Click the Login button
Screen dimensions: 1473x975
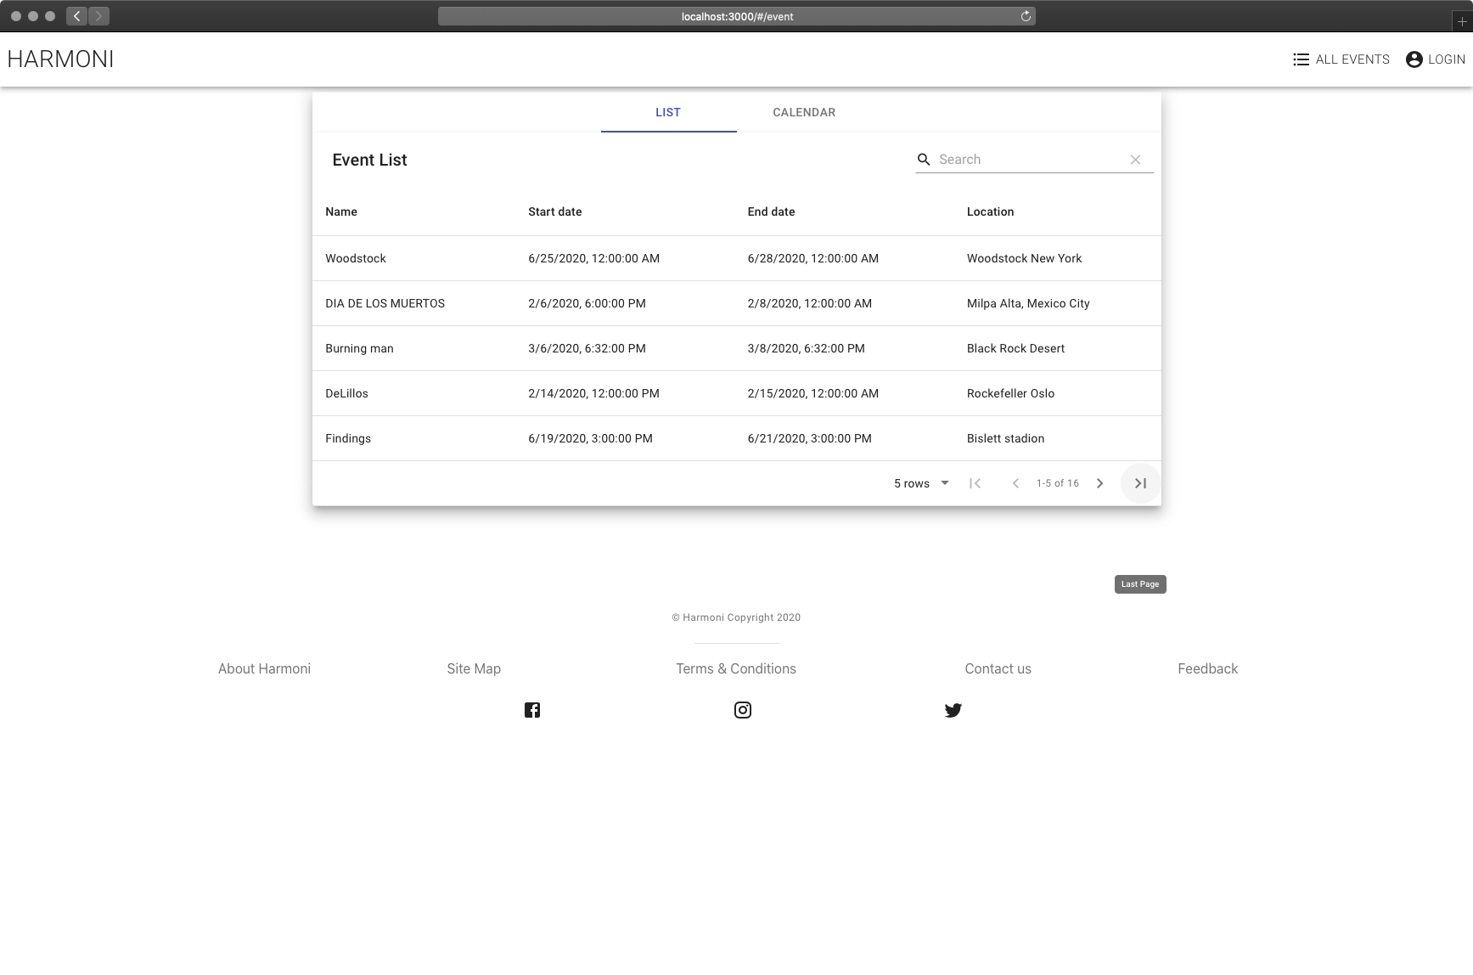1435,59
